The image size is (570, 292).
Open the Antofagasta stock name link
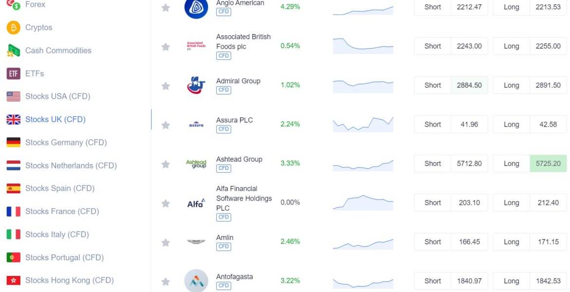(x=234, y=277)
